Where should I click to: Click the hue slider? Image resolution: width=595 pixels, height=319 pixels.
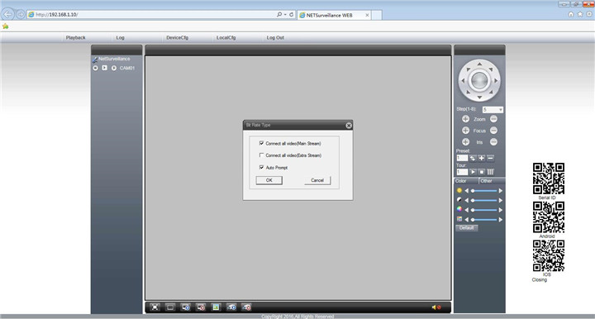click(x=483, y=220)
